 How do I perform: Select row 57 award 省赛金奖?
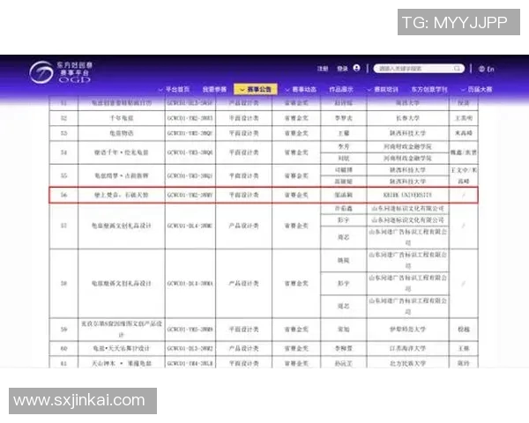pyautogui.click(x=296, y=226)
